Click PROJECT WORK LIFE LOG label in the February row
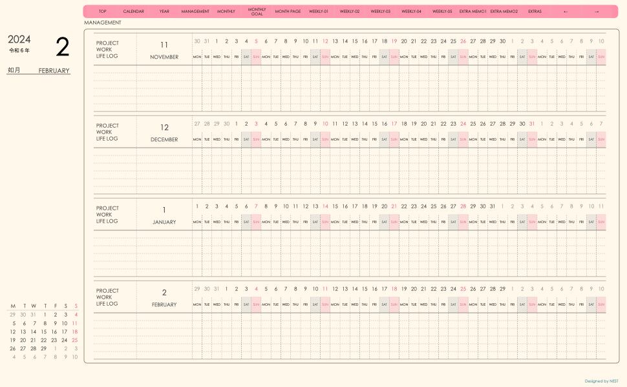Image resolution: width=627 pixels, height=387 pixels. (107, 297)
